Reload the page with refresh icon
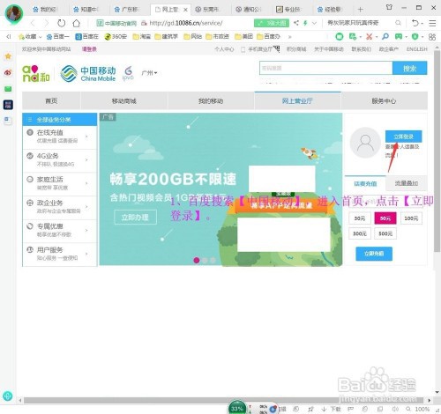 click(x=61, y=23)
